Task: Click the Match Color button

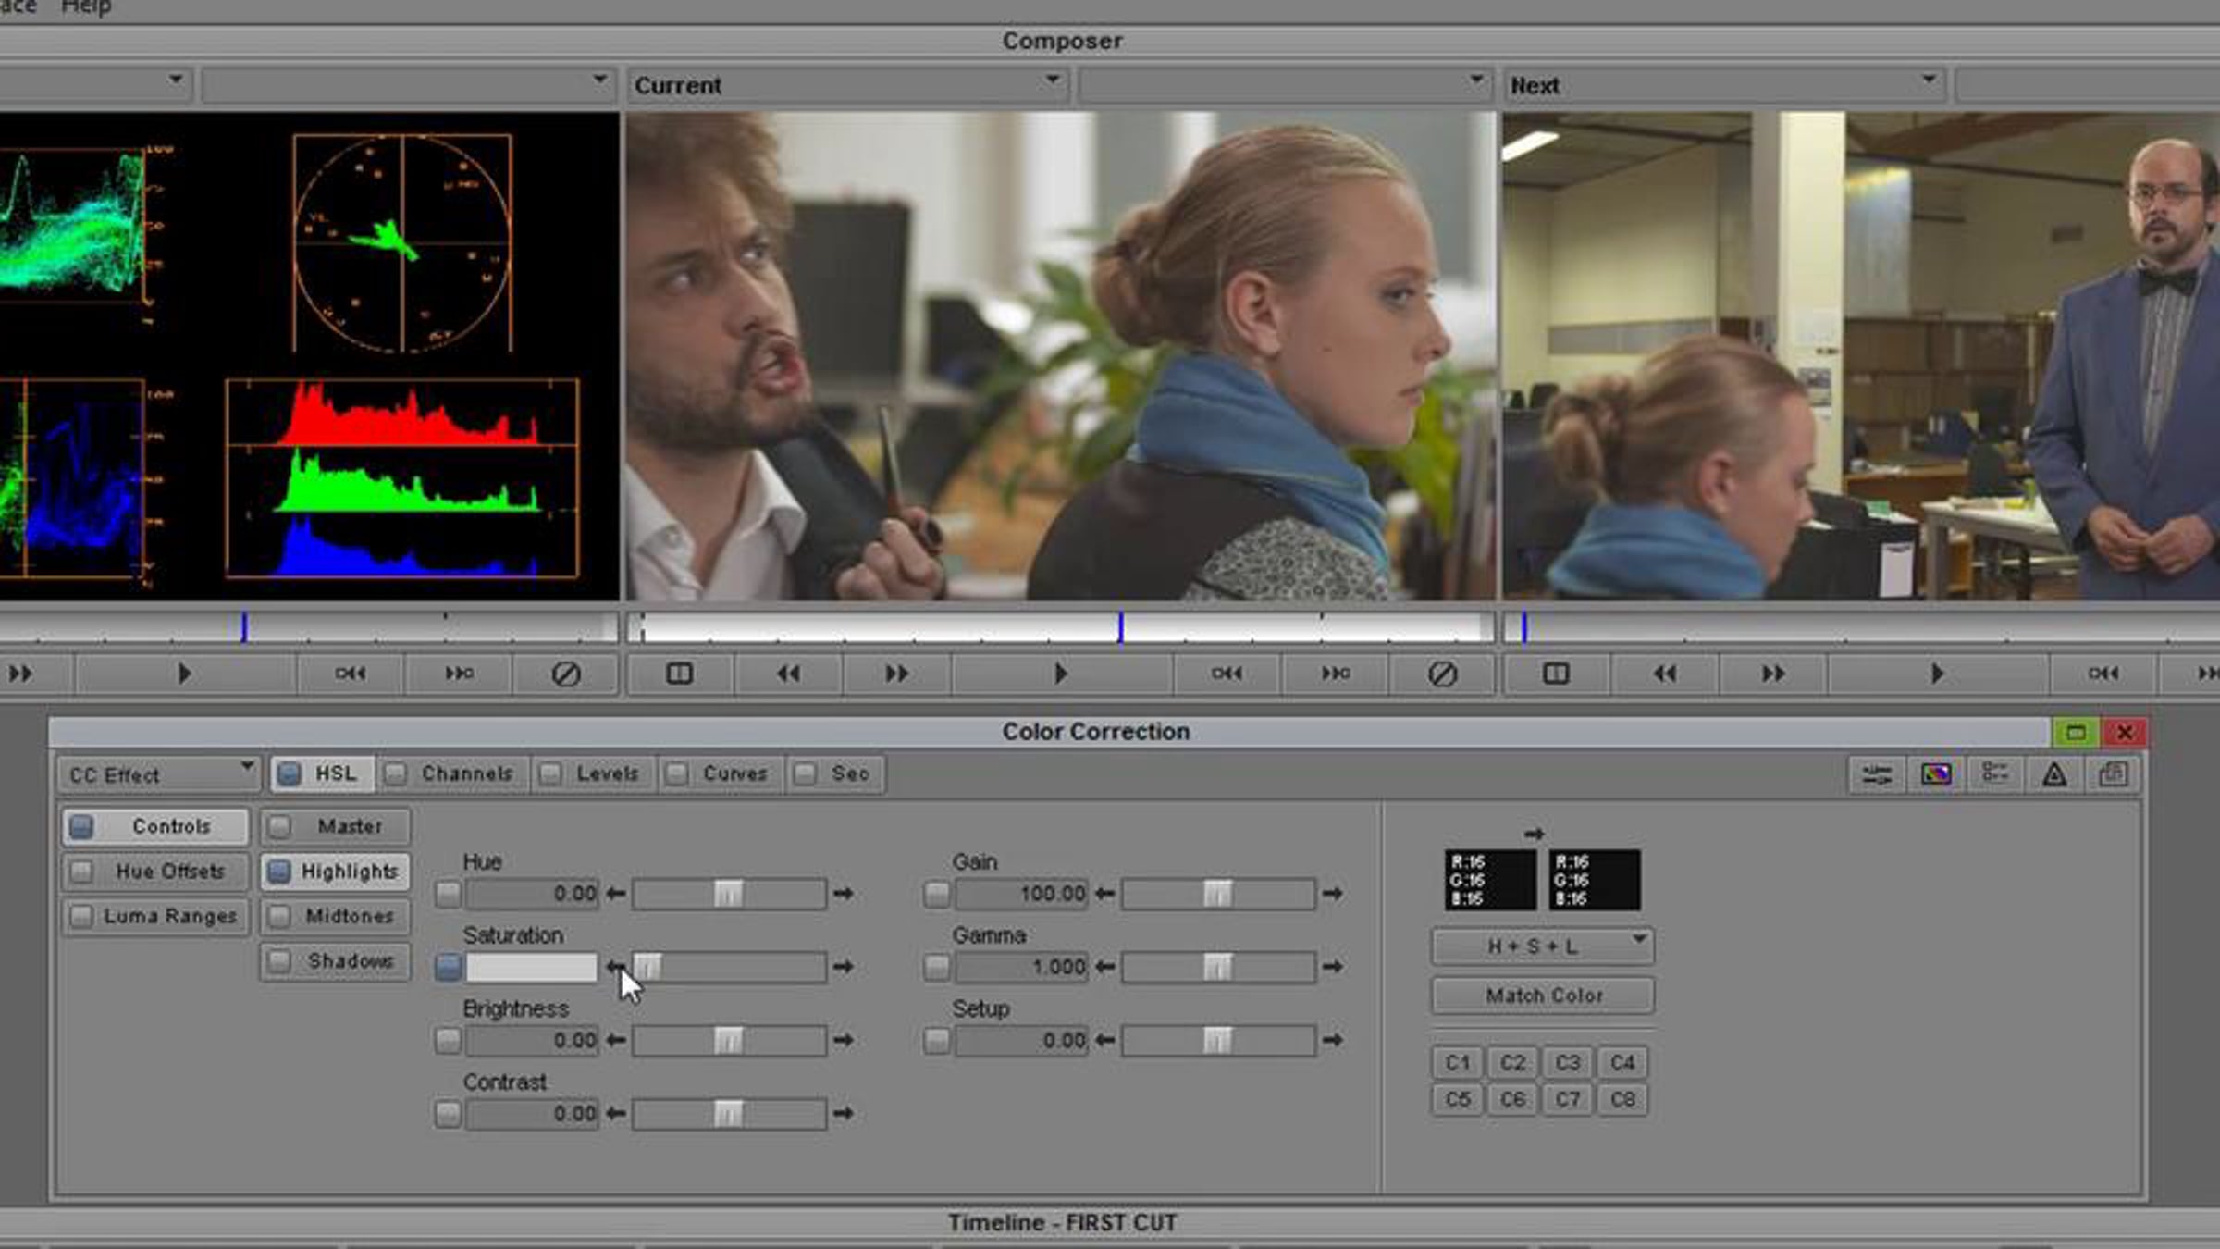Action: pyautogui.click(x=1543, y=995)
